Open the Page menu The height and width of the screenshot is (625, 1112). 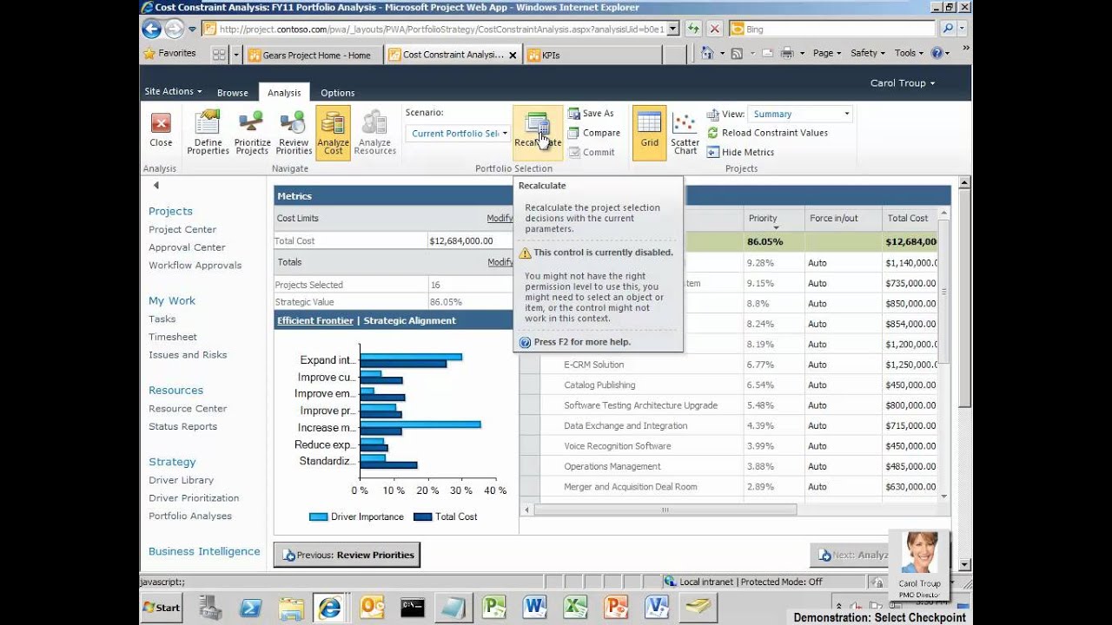(x=827, y=53)
